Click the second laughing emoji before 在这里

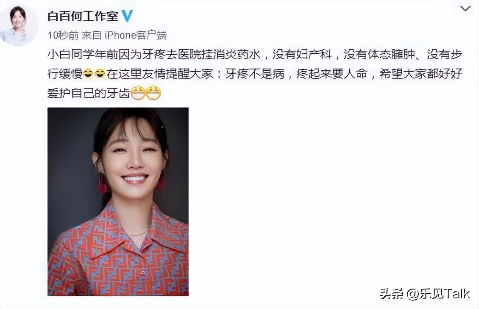tap(100, 73)
